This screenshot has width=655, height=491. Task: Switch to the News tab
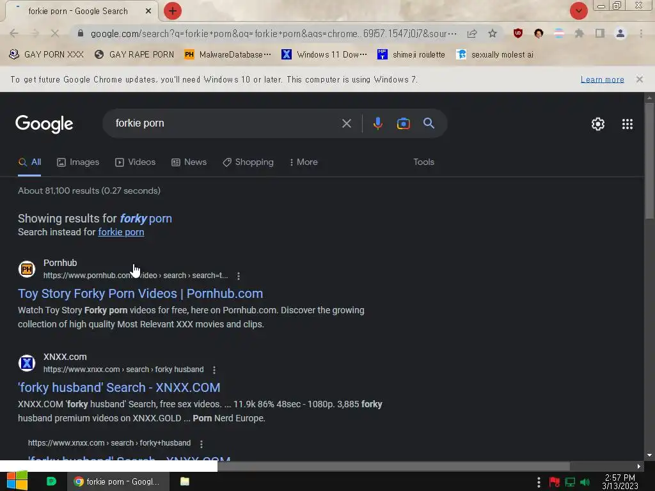pos(189,162)
